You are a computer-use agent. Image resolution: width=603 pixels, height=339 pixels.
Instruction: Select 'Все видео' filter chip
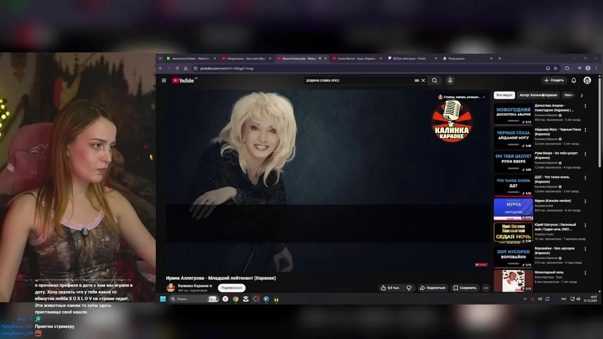pos(504,95)
